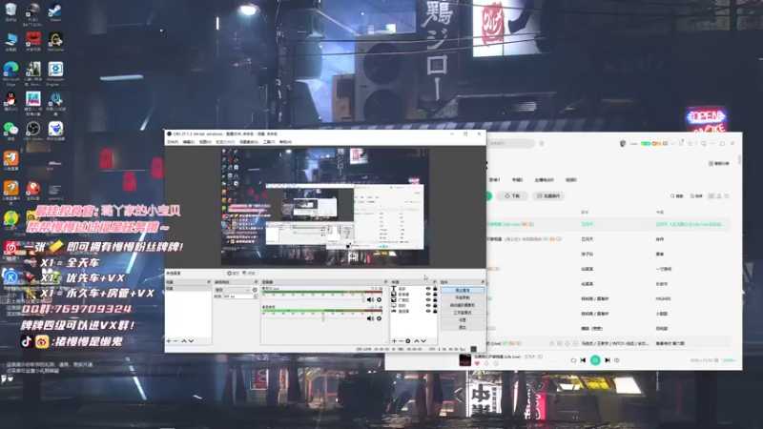
Task: Click transition duration stepper arrows
Action: (x=255, y=296)
